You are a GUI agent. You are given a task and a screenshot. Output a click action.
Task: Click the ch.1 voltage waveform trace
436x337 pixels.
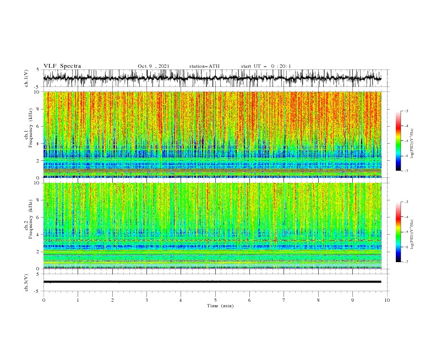pos(212,78)
